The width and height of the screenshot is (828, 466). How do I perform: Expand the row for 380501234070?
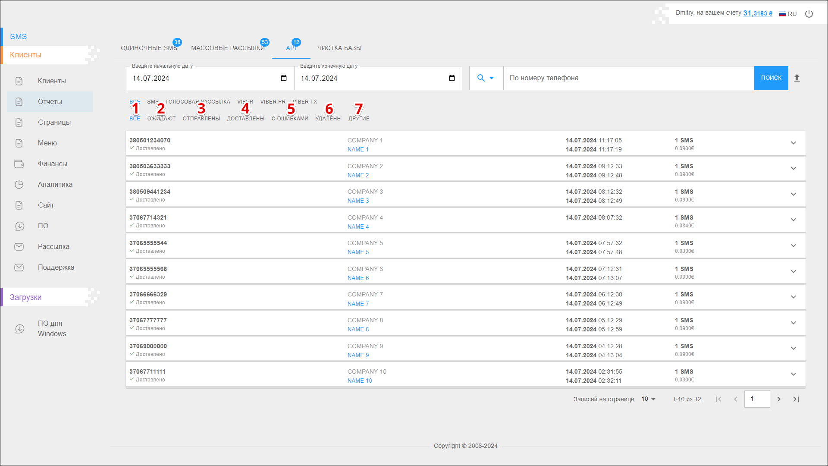[x=793, y=143]
